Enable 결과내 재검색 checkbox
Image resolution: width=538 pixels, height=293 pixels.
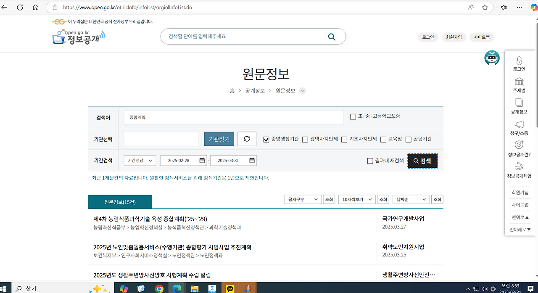(370, 161)
